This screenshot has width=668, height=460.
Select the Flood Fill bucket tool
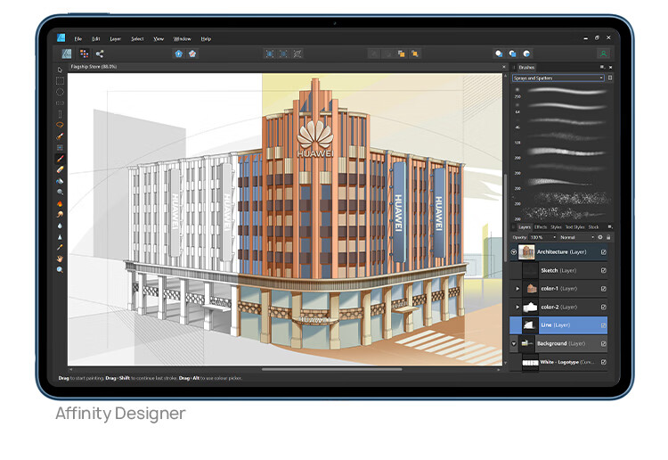[x=60, y=181]
